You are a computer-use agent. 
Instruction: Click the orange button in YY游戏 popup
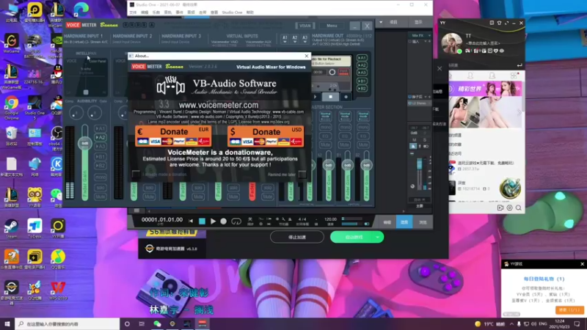(x=569, y=310)
